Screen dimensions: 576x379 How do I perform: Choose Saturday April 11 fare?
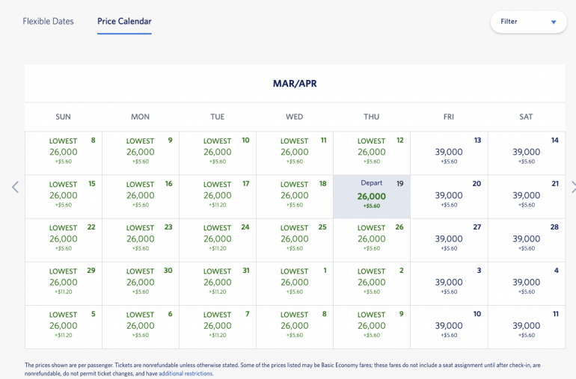[x=526, y=327]
